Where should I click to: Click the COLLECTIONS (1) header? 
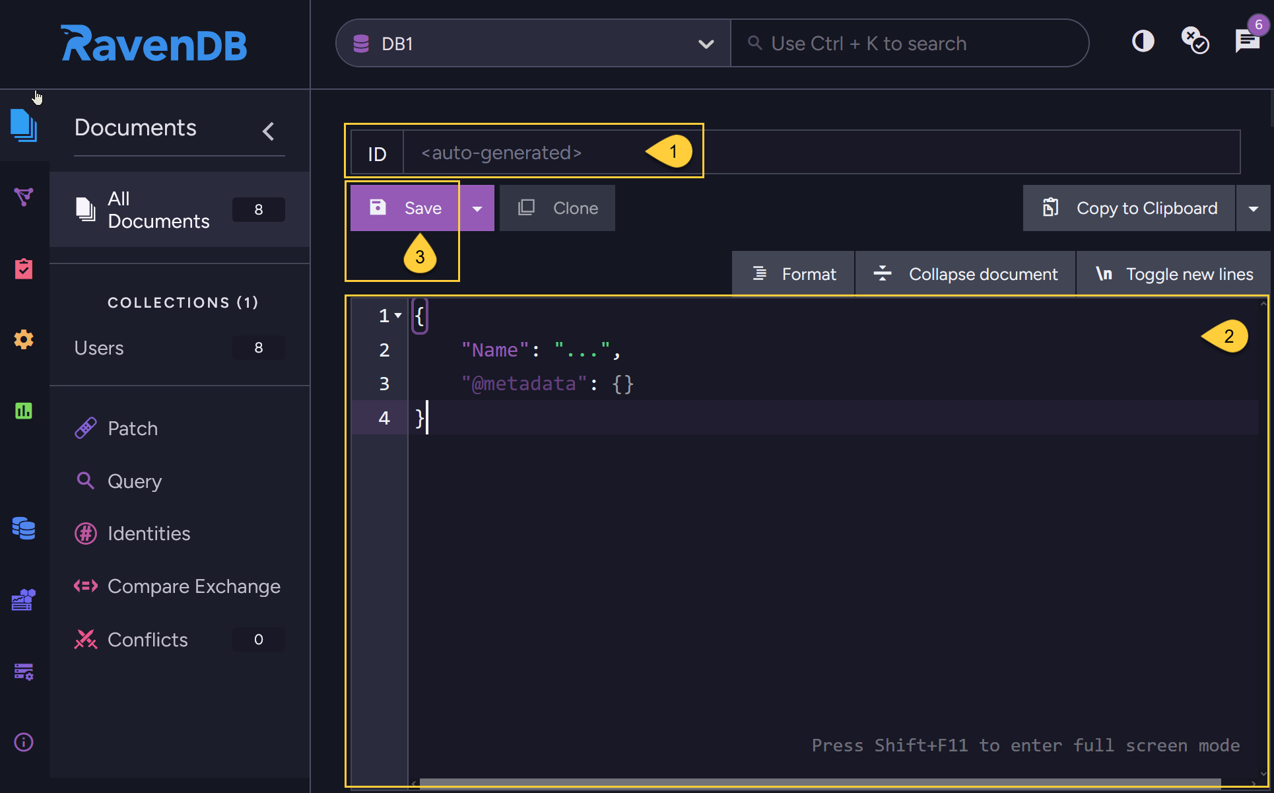coord(183,302)
